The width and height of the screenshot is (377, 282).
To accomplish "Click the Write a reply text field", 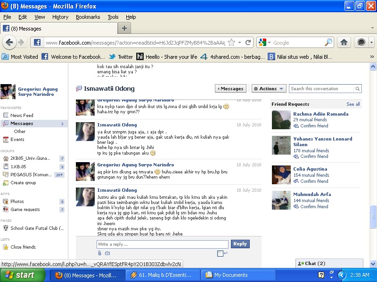I will tap(162, 244).
